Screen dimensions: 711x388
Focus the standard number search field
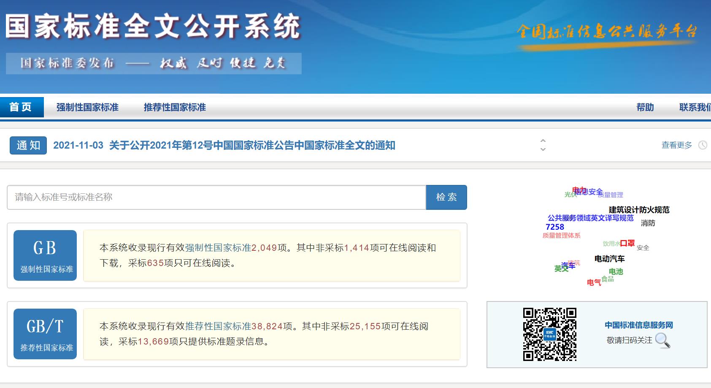(x=216, y=197)
